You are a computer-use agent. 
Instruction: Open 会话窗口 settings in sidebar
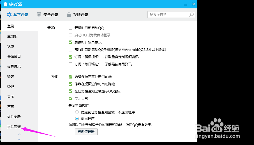point(19,56)
